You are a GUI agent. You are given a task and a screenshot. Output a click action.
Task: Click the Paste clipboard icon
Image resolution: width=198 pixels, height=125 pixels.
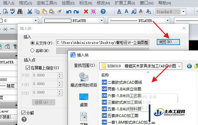tap(44, 11)
